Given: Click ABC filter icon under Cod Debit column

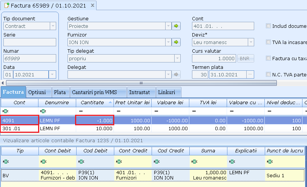Looking at the screenshot, I should pyautogui.click(x=81, y=161).
